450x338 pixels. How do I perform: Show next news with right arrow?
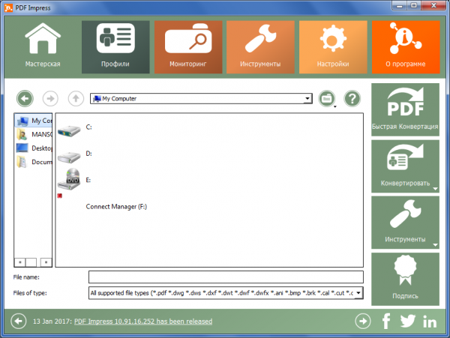(x=363, y=321)
